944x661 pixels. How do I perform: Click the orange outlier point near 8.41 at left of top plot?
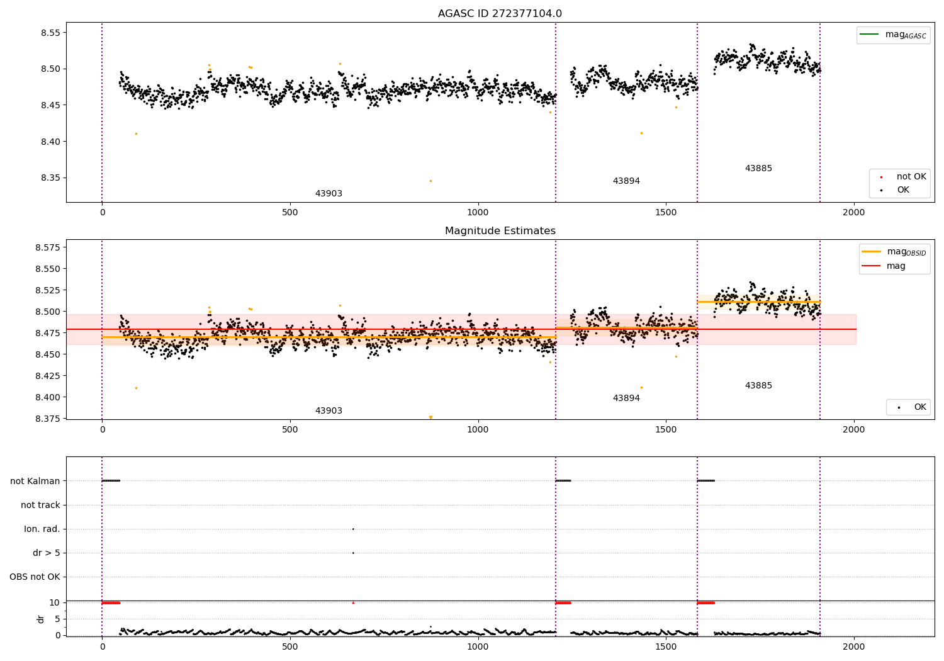coord(136,133)
